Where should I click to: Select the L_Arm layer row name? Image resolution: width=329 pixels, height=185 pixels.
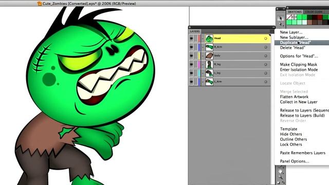pyautogui.click(x=218, y=82)
